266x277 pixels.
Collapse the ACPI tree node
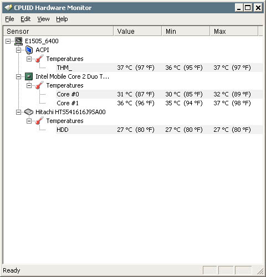(18, 50)
